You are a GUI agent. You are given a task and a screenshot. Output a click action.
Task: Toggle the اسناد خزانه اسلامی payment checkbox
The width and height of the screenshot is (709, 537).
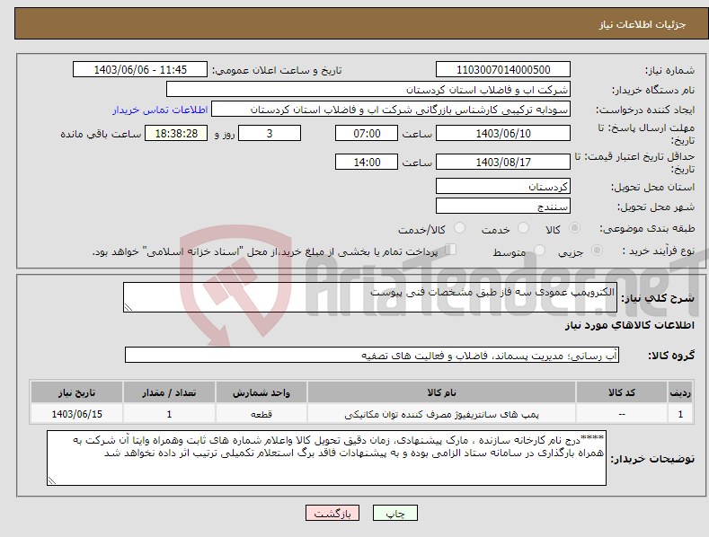pos(451,250)
